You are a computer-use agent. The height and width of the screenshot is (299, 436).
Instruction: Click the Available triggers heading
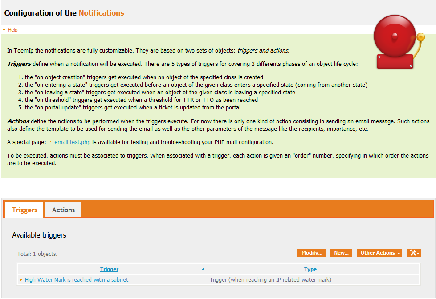(x=39, y=235)
